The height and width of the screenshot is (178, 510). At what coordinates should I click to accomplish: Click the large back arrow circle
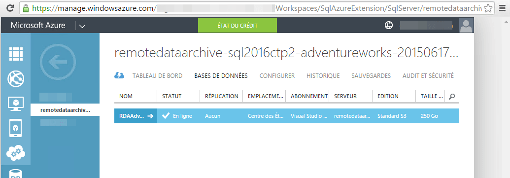click(58, 61)
